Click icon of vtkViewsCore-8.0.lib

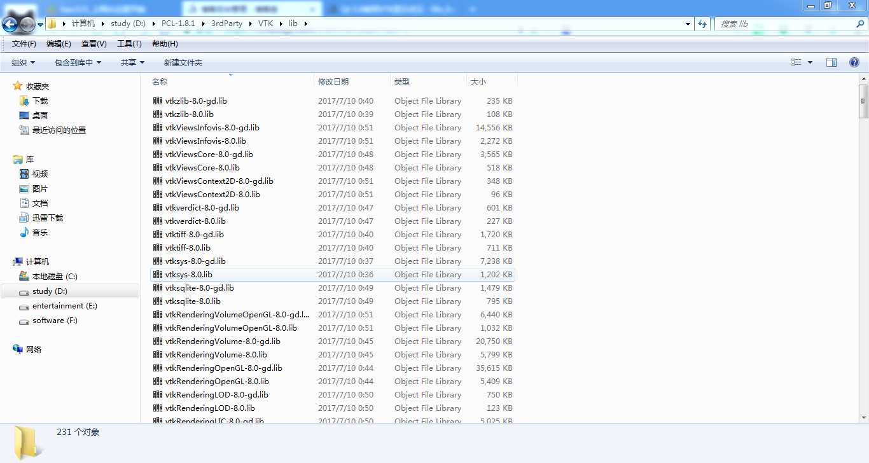tap(158, 167)
